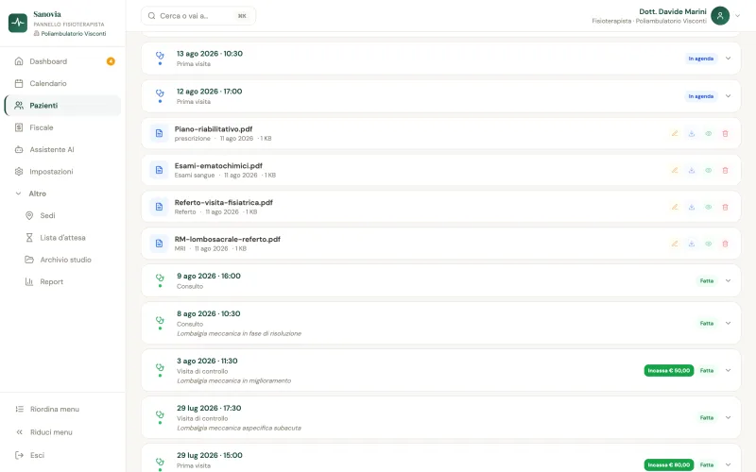Viewport: 756px width, 472px height.
Task: Click the stethoscope icon of 9 ago 2026 consulto
Action: pos(160,278)
